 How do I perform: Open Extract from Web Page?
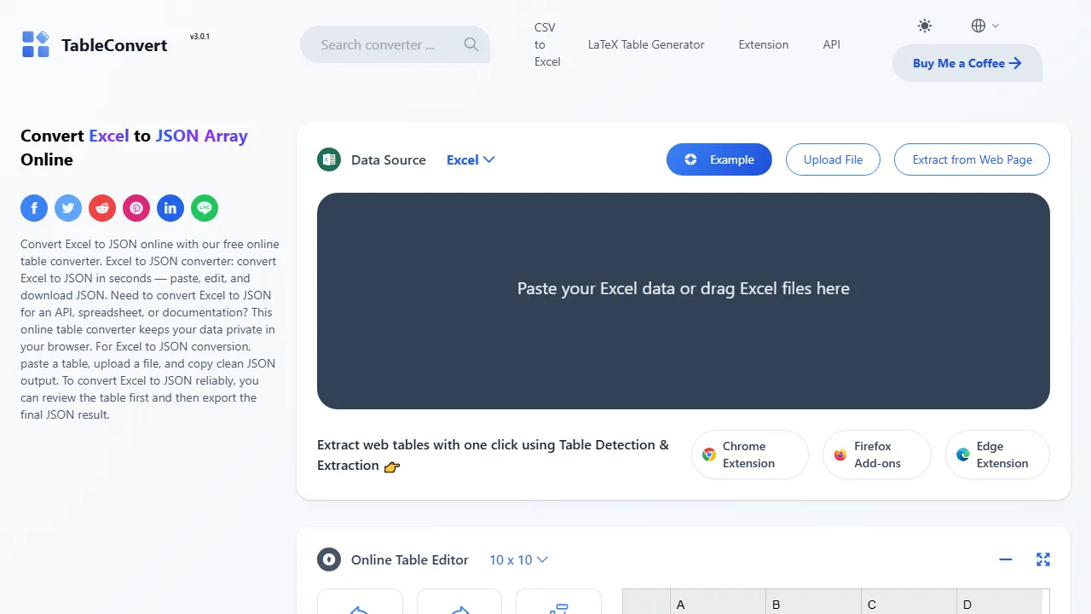click(x=971, y=159)
